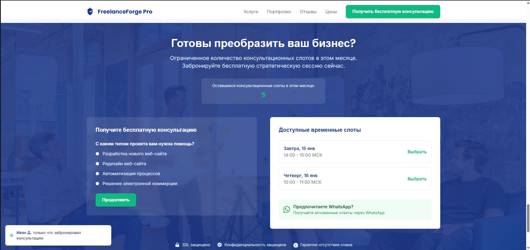The image size is (530, 250).
Task: Click the privacy protected checkmark icon
Action: tap(220, 245)
